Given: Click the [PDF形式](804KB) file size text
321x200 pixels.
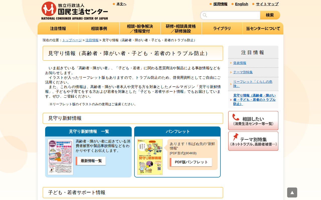Looking at the screenshot, I should coord(183,153).
